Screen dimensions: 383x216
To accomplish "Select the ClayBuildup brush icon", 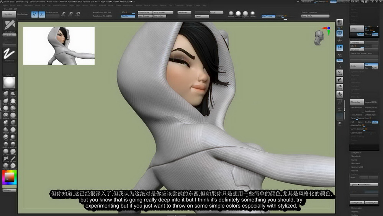I will tap(6, 108).
